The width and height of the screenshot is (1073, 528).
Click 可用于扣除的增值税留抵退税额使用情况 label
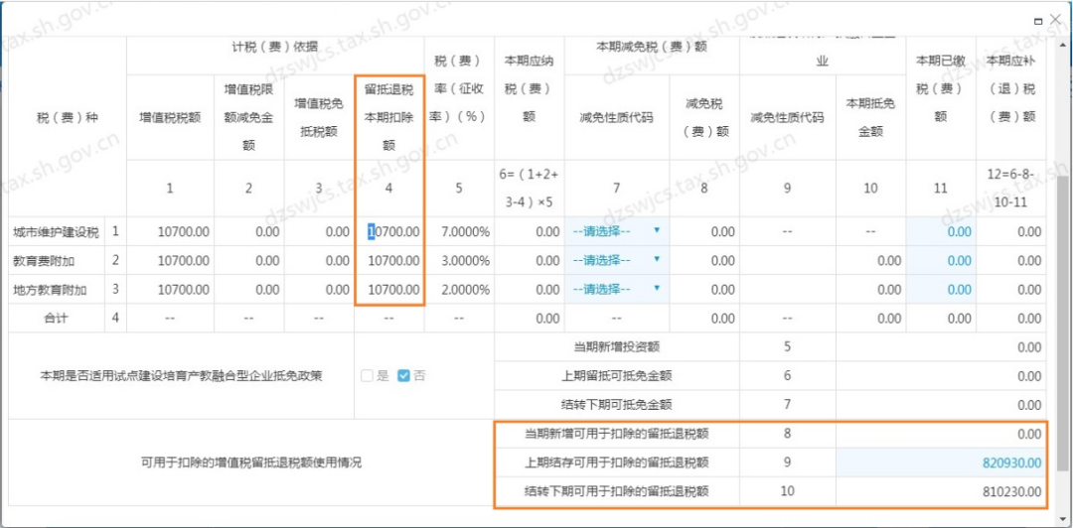pos(250,463)
